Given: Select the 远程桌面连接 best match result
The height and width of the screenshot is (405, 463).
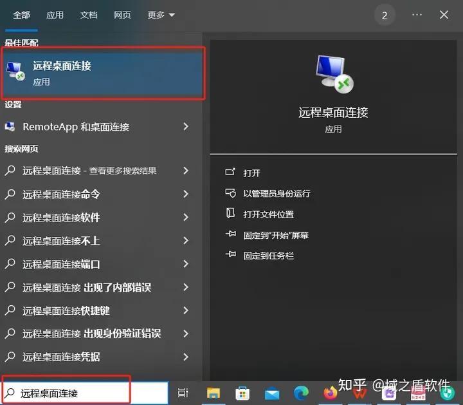Looking at the screenshot, I should pyautogui.click(x=103, y=73).
